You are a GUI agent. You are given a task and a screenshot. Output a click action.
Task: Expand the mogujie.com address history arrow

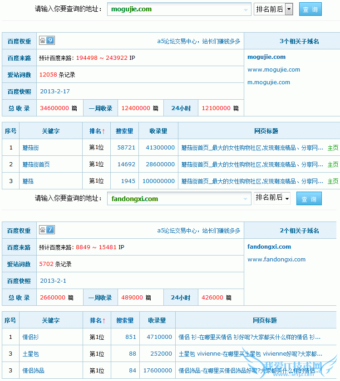click(246, 10)
